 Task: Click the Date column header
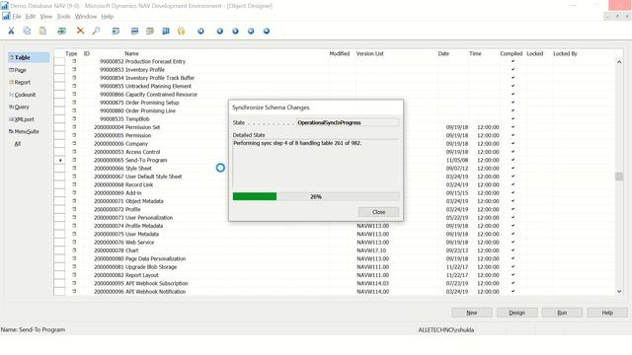point(443,53)
